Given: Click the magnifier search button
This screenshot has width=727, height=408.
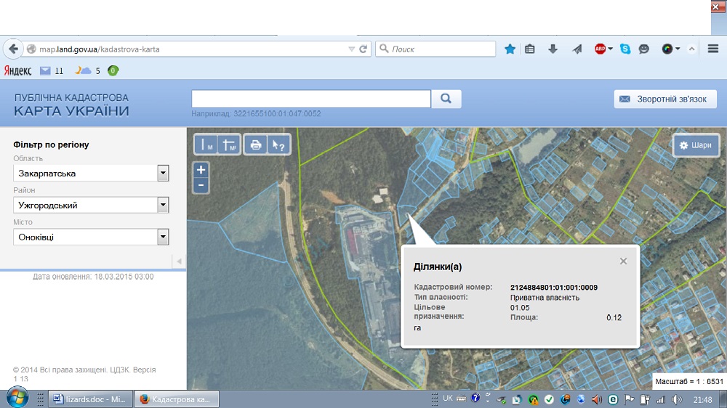Looking at the screenshot, I should 446,99.
